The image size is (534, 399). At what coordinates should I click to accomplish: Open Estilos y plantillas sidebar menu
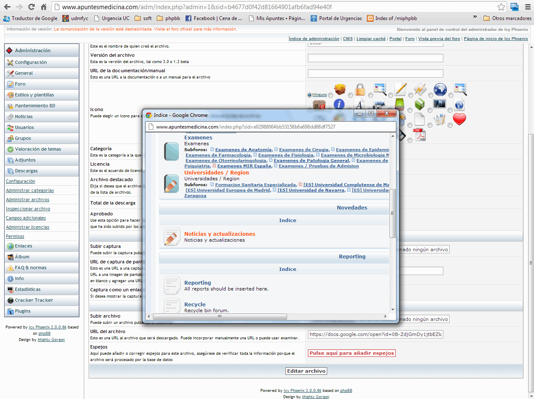pos(34,95)
